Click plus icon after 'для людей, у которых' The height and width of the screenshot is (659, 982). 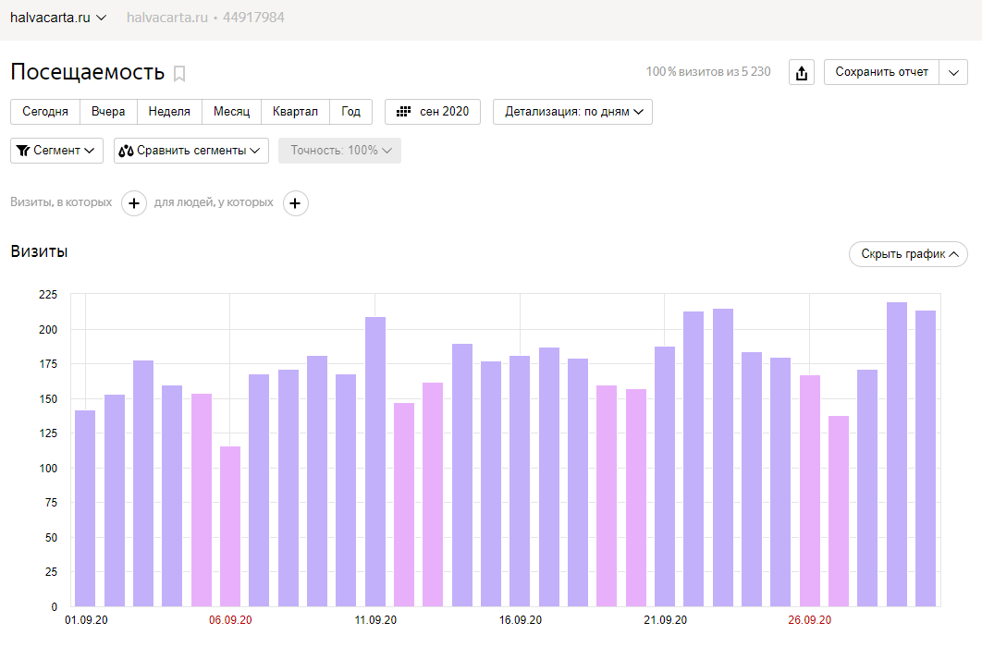point(295,203)
